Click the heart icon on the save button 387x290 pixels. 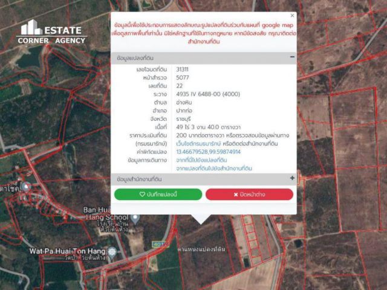tap(143, 195)
